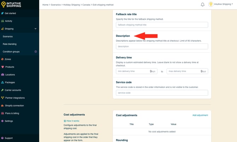237x142 pixels.
Task: Click the Get started rocket icon
Action: (3, 13)
